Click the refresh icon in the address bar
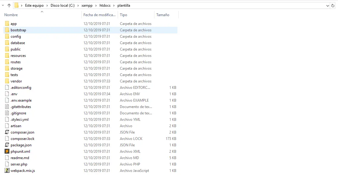Viewport: 338px width, 181px height. click(333, 5)
